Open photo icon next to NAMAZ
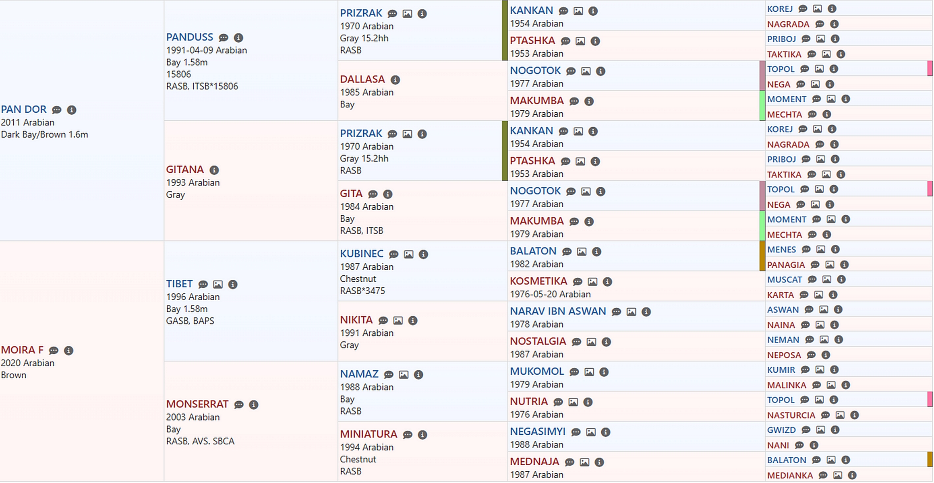 404,375
